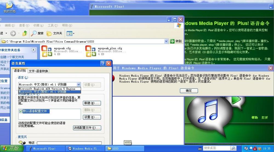
Task: Click the Search (搜索) magnifier toolbar icon
Action: click(34, 33)
